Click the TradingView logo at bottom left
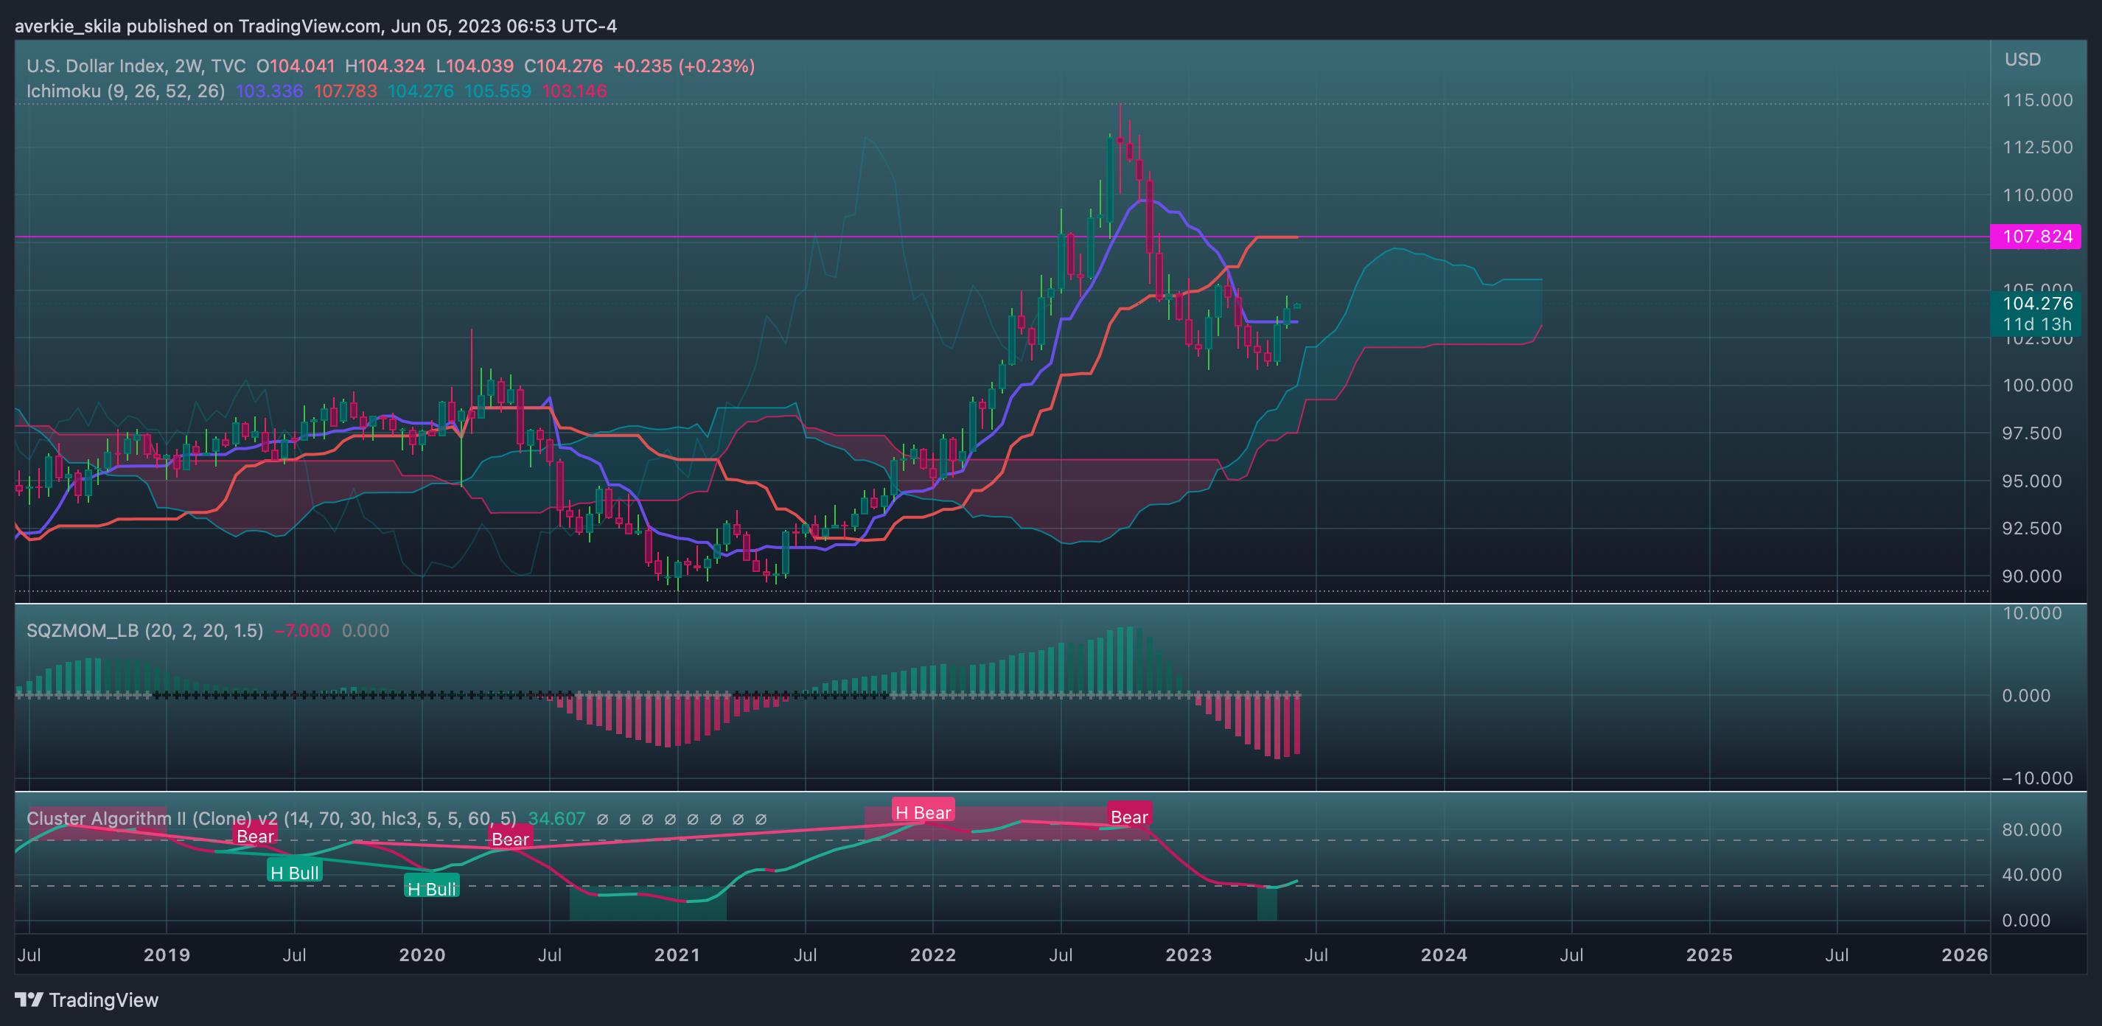The height and width of the screenshot is (1026, 2102). 86,1000
